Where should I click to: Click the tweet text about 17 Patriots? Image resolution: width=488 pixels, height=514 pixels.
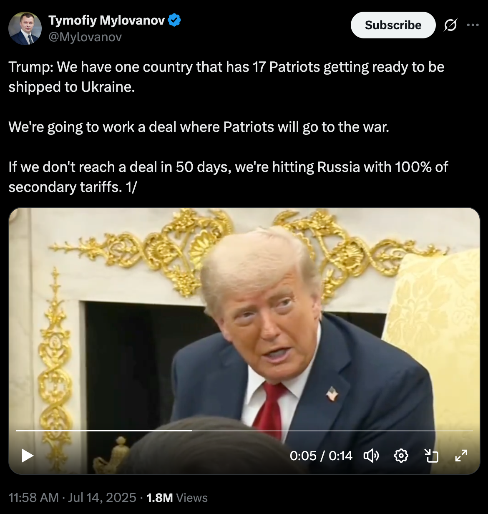pyautogui.click(x=226, y=77)
